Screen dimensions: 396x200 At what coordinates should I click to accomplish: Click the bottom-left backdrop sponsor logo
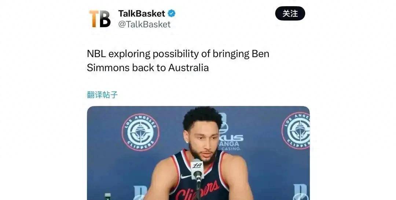(x=140, y=193)
